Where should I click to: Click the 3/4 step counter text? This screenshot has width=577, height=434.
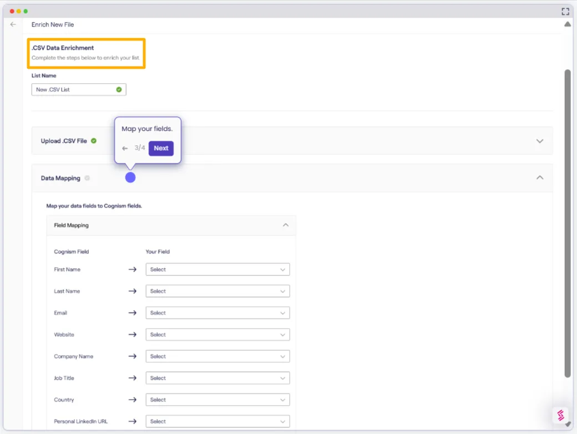139,148
